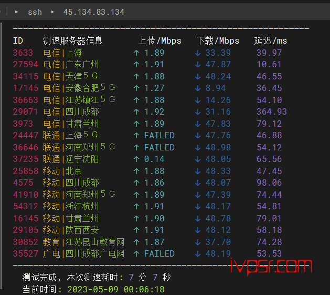Click server ID 37235
The image size is (330, 295).
click(26, 159)
